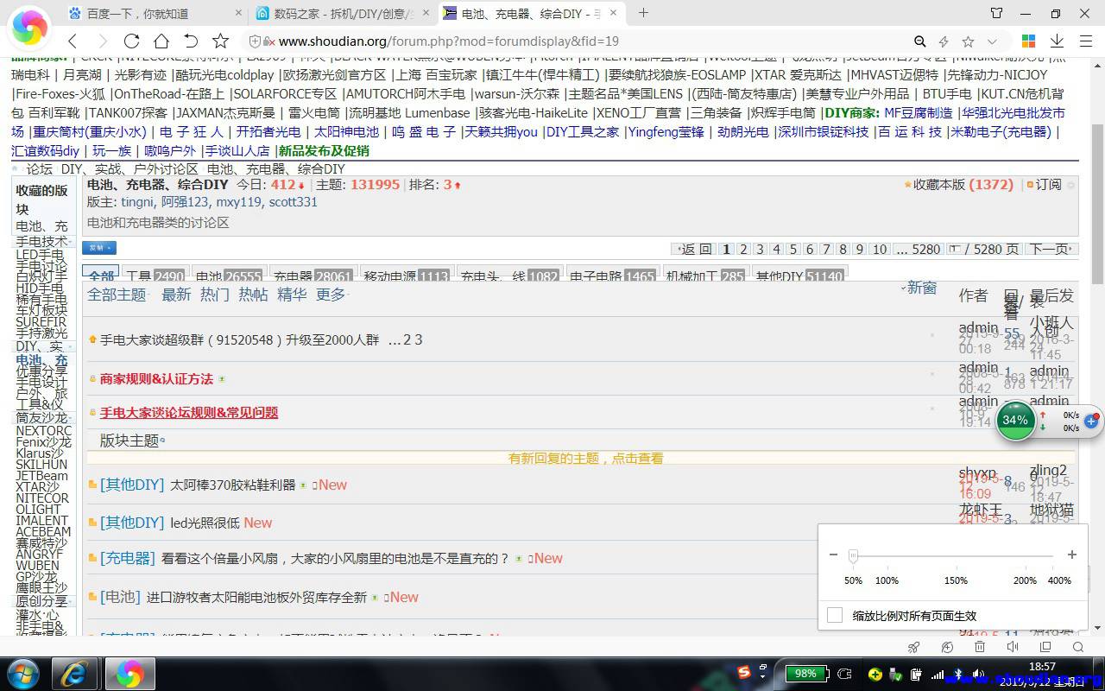The image size is (1105, 691).
Task: Click the vertical page scrollbar
Action: point(1098,203)
